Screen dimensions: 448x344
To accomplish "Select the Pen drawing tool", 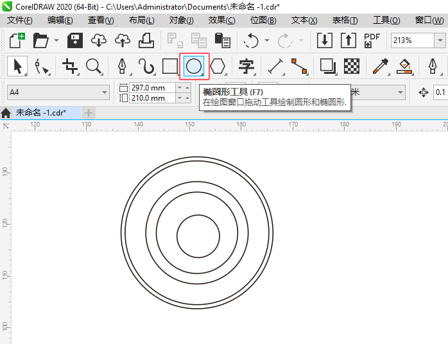I will click(x=123, y=66).
